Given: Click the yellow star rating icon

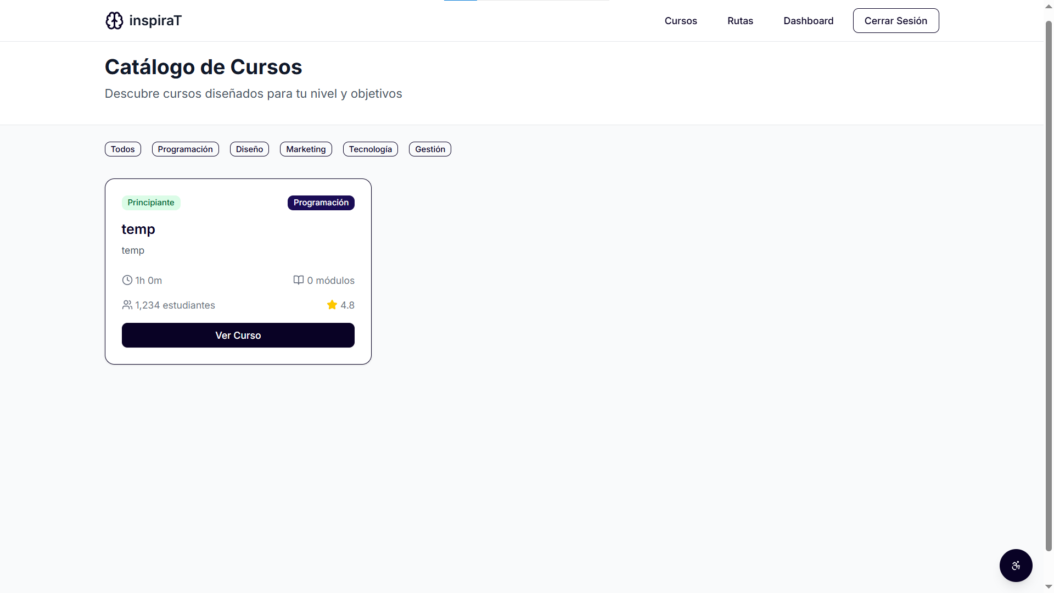Looking at the screenshot, I should click(332, 305).
